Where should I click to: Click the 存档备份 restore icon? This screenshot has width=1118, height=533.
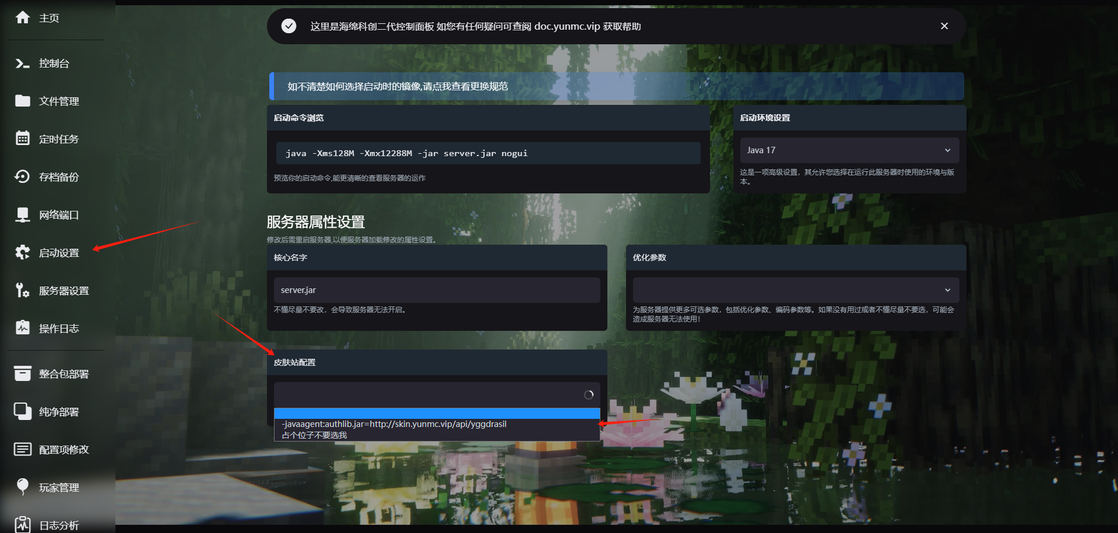click(x=23, y=177)
